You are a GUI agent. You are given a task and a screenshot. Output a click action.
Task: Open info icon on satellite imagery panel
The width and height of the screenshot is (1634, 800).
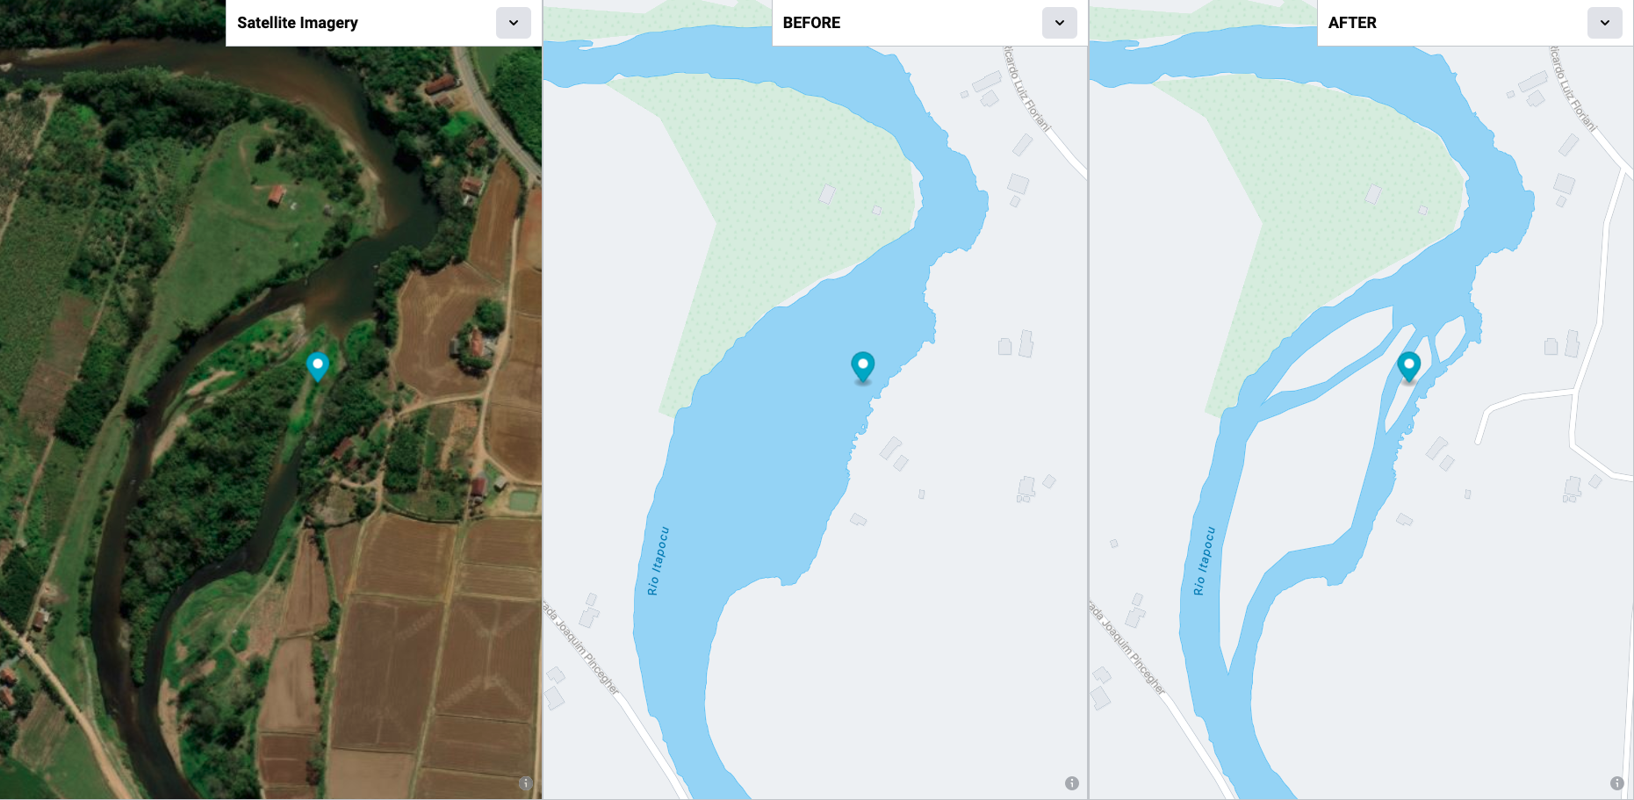(526, 783)
